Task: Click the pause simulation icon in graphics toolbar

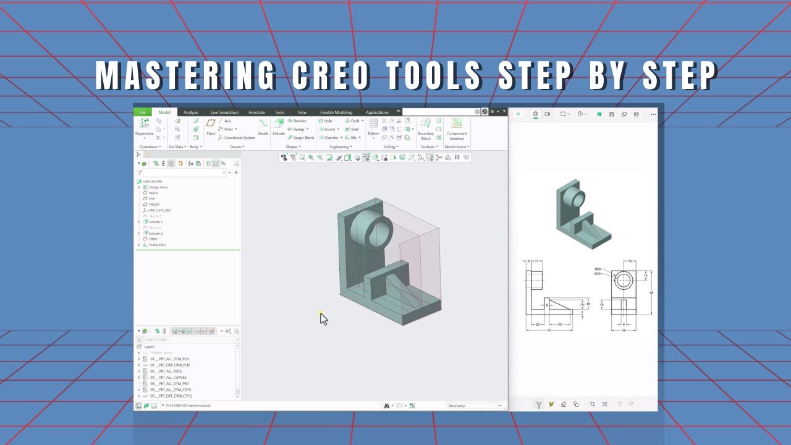Action: [x=457, y=158]
